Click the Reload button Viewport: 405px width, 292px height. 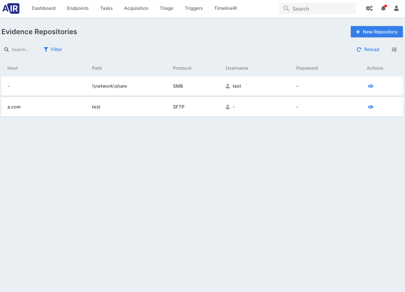(368, 50)
